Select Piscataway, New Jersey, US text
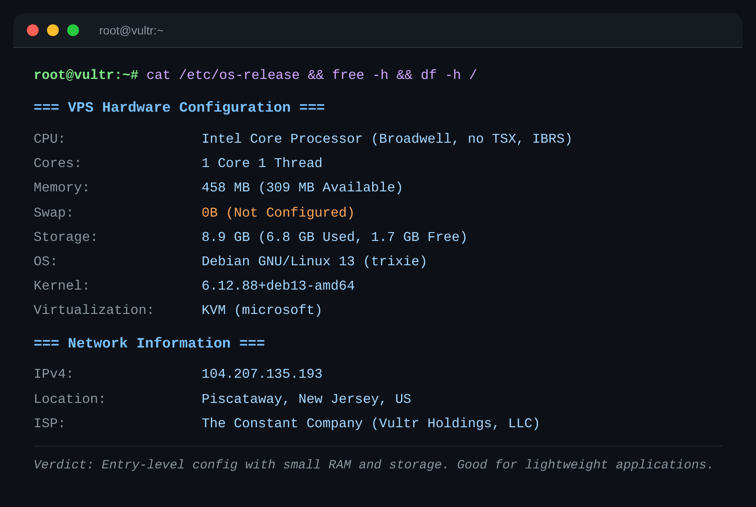Screen dimensions: 756x507 tap(306, 399)
